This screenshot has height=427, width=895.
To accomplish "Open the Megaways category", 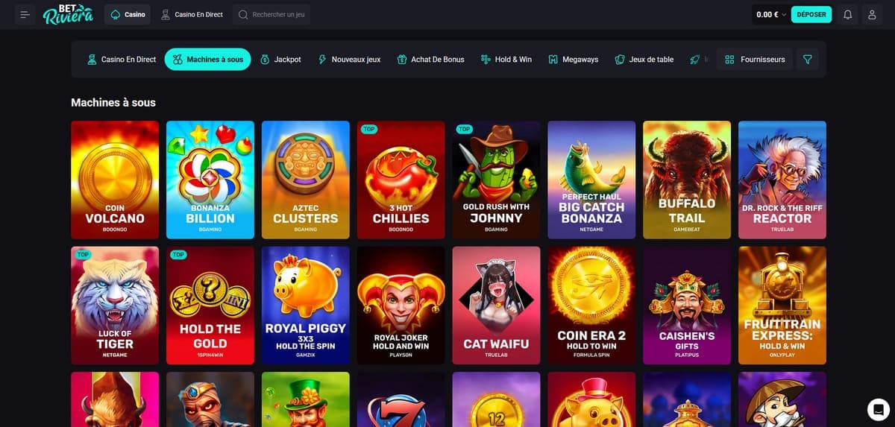I will click(574, 59).
